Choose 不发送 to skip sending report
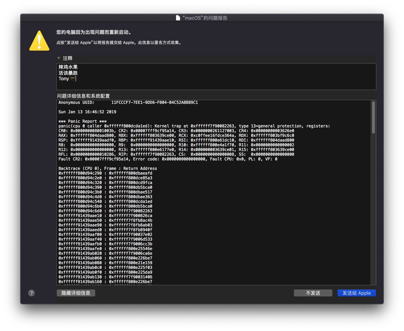404x331 pixels. tap(313, 293)
